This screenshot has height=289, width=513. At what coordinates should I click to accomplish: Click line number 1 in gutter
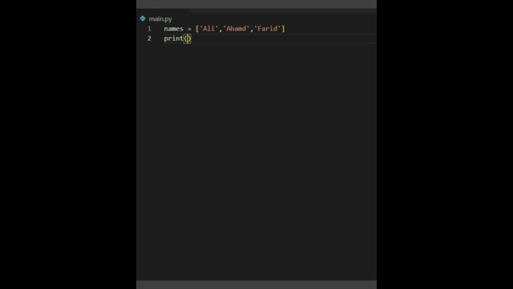(149, 28)
